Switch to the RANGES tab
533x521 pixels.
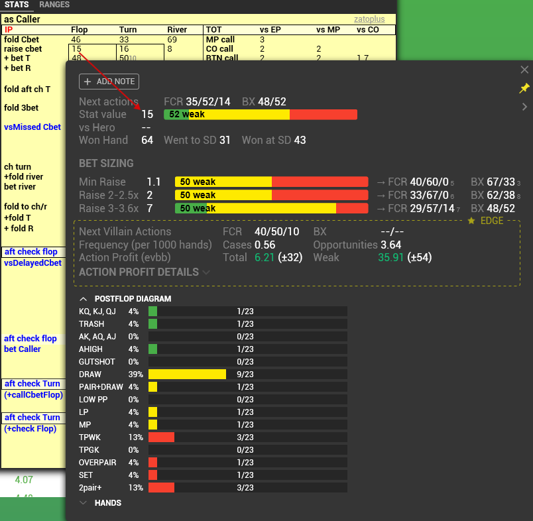pos(54,5)
